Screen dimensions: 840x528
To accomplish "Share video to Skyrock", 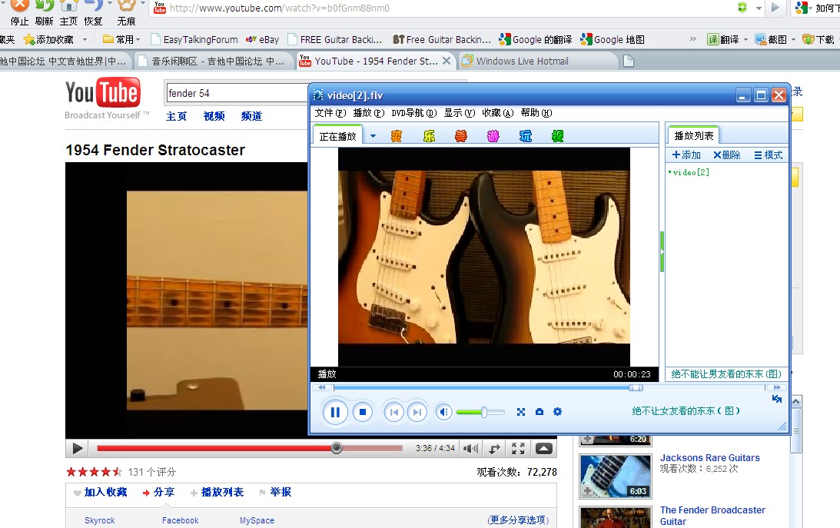I will (100, 520).
